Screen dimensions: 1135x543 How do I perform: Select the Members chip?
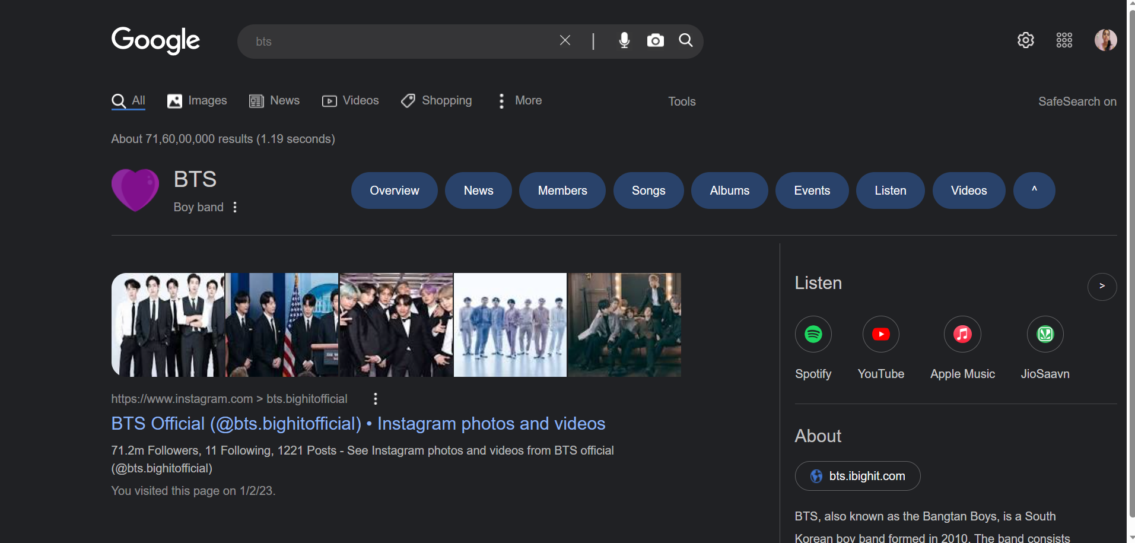coord(562,190)
